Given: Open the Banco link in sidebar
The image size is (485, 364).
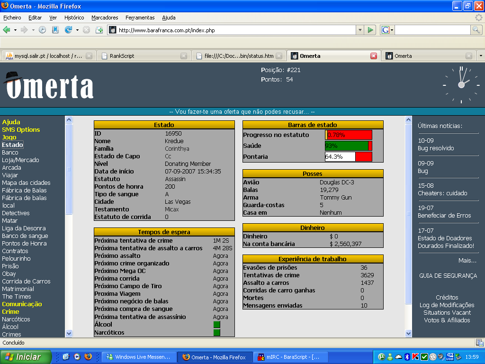Looking at the screenshot, I should [x=10, y=153].
